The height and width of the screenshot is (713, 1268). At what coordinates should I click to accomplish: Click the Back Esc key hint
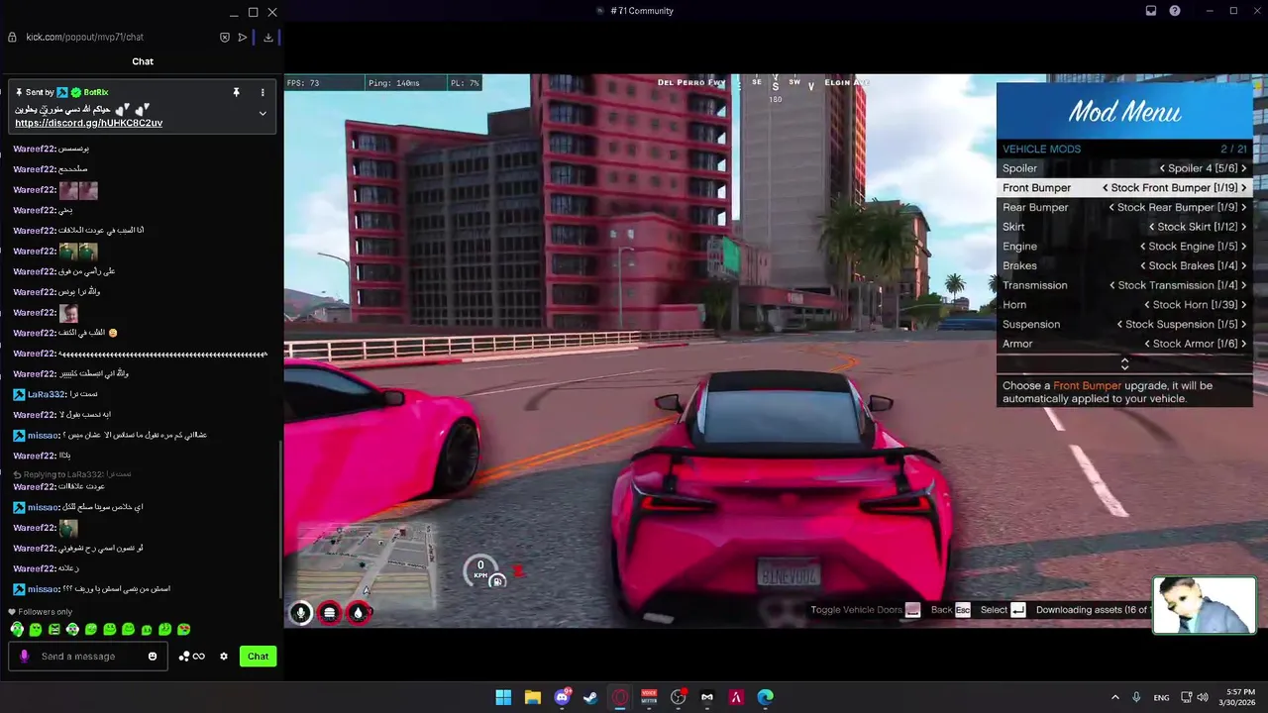click(x=950, y=610)
